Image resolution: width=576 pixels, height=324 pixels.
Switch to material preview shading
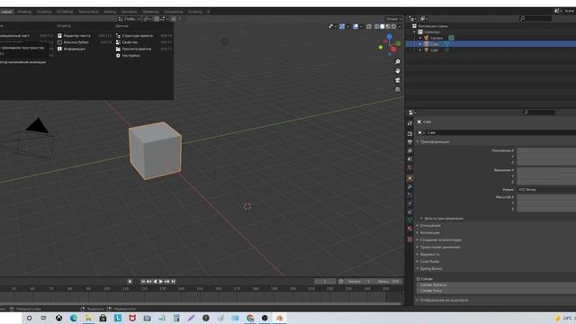tap(388, 26)
